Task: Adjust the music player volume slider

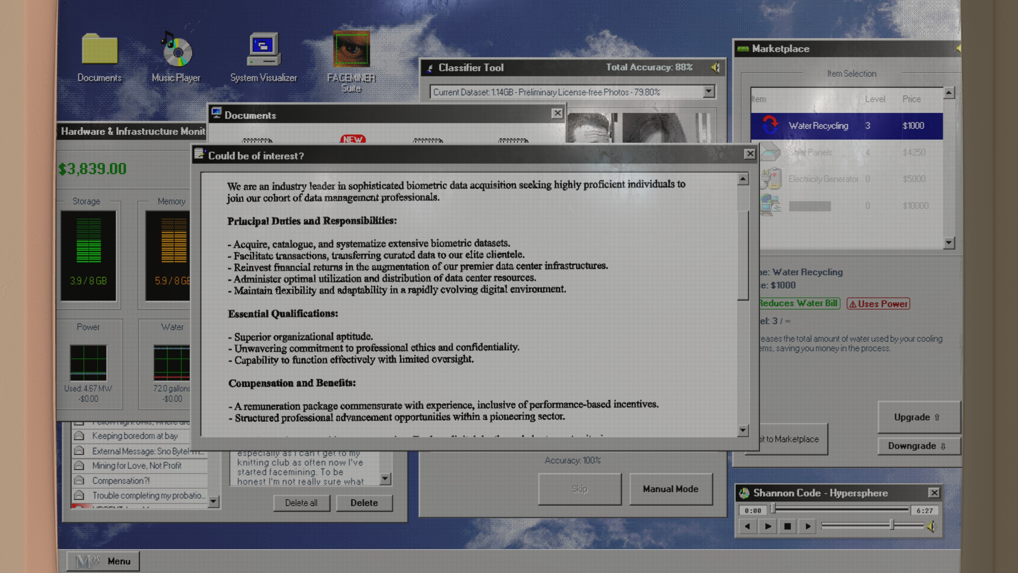Action: click(892, 525)
